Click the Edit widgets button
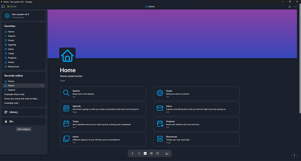Viewport: 301px width, 161px height. pyautogui.click(x=24, y=129)
